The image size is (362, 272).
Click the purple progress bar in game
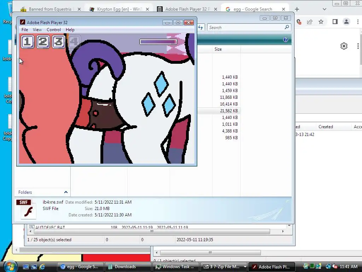158,42
